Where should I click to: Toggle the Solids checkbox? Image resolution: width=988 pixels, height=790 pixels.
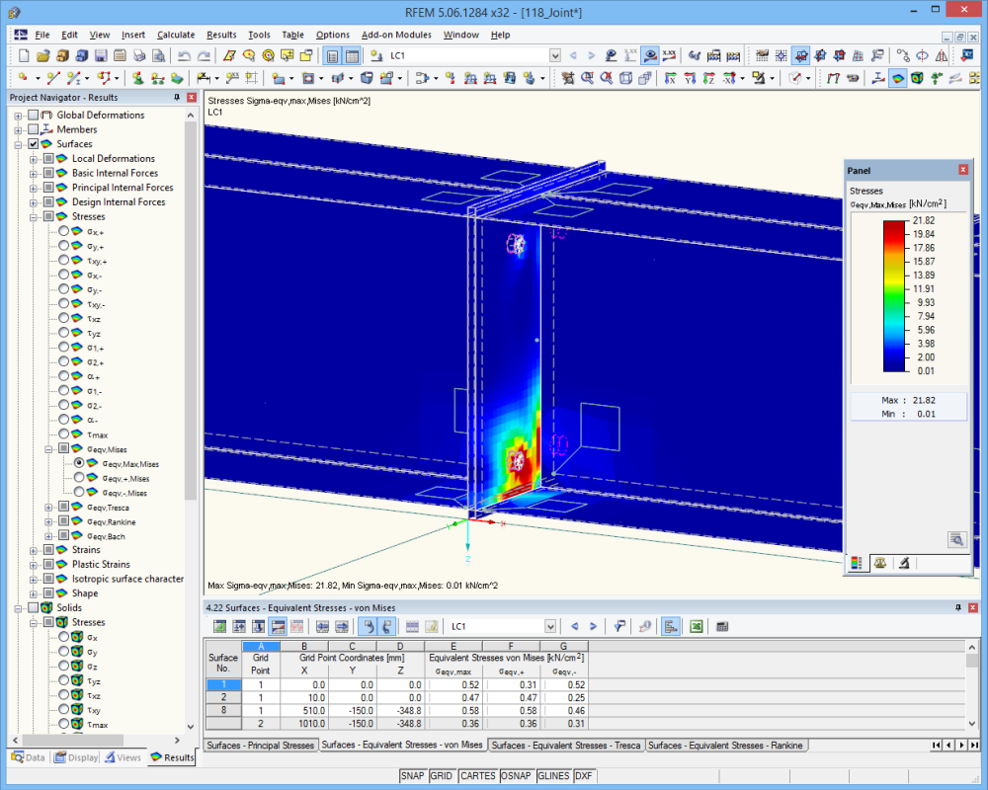click(x=34, y=607)
